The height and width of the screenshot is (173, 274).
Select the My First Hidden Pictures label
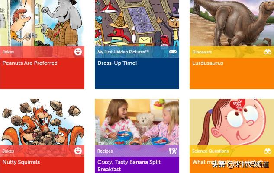click(123, 52)
